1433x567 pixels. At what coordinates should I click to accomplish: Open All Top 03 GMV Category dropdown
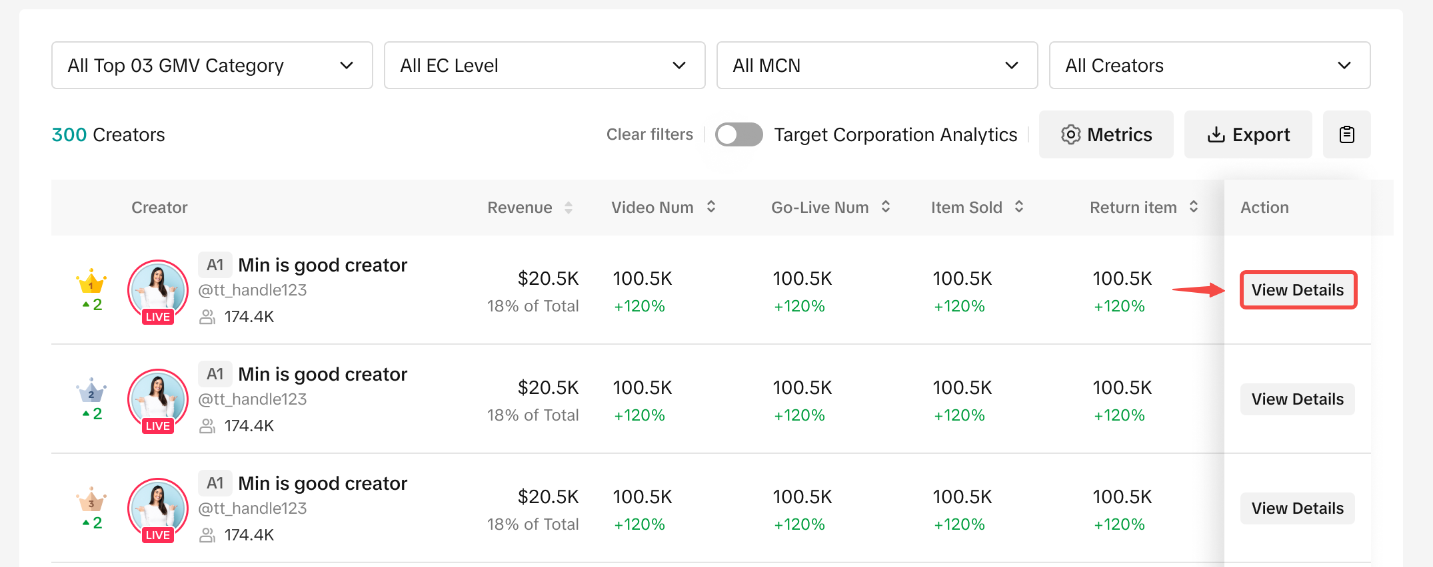(212, 65)
